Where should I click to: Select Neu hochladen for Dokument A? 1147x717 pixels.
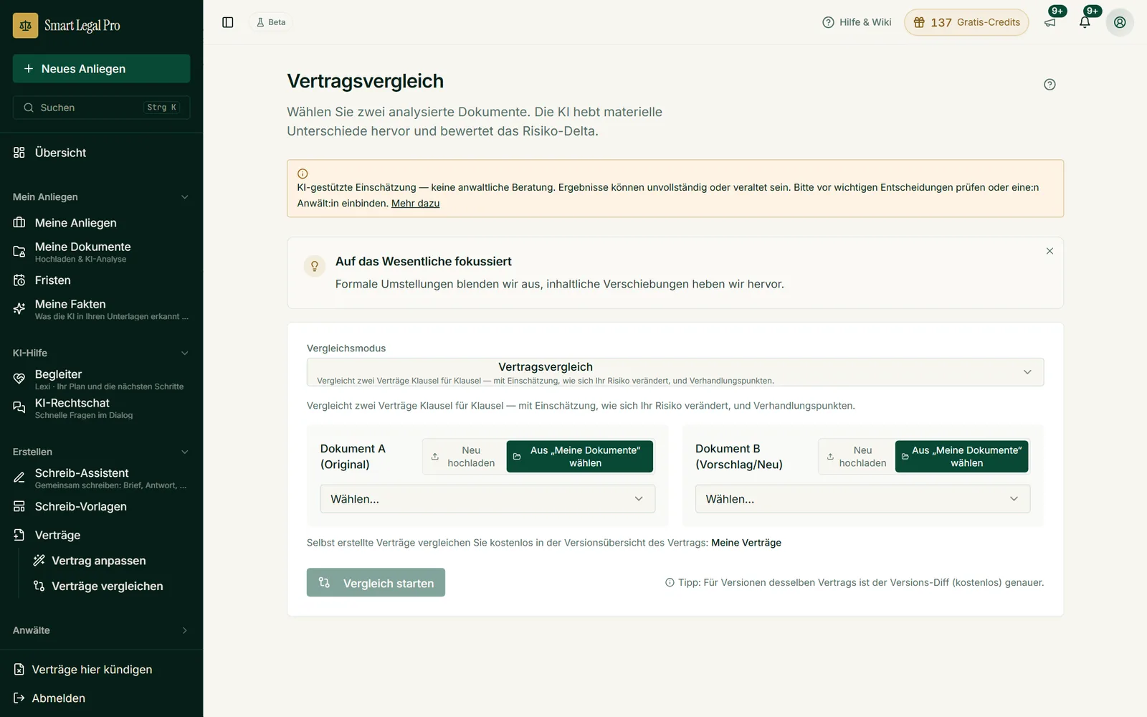point(464,457)
